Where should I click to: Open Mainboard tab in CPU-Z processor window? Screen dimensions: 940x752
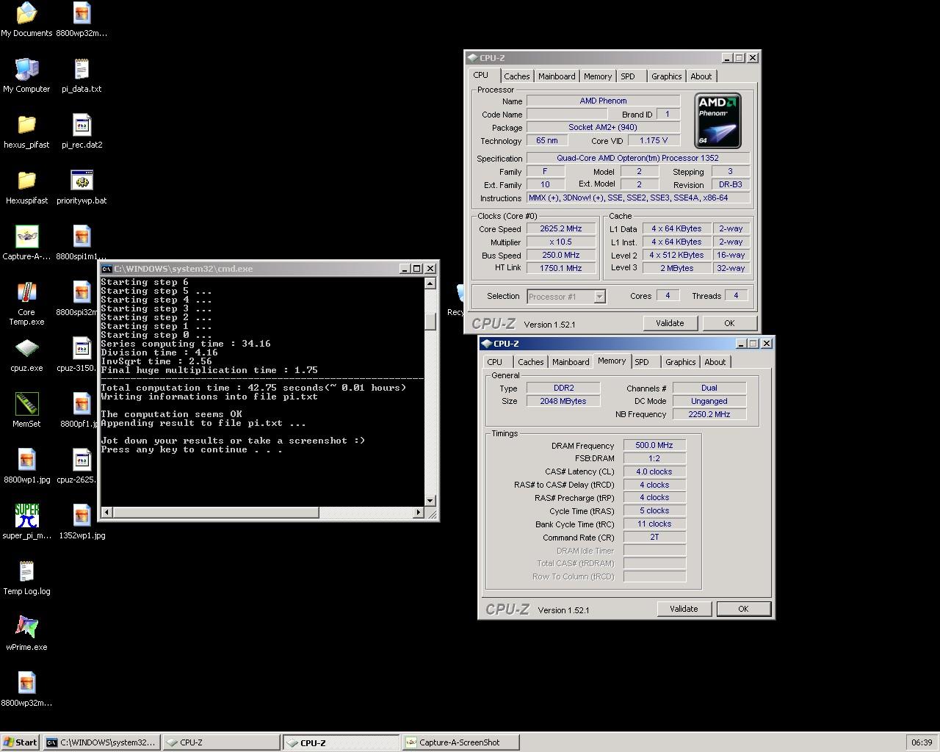[x=557, y=76]
